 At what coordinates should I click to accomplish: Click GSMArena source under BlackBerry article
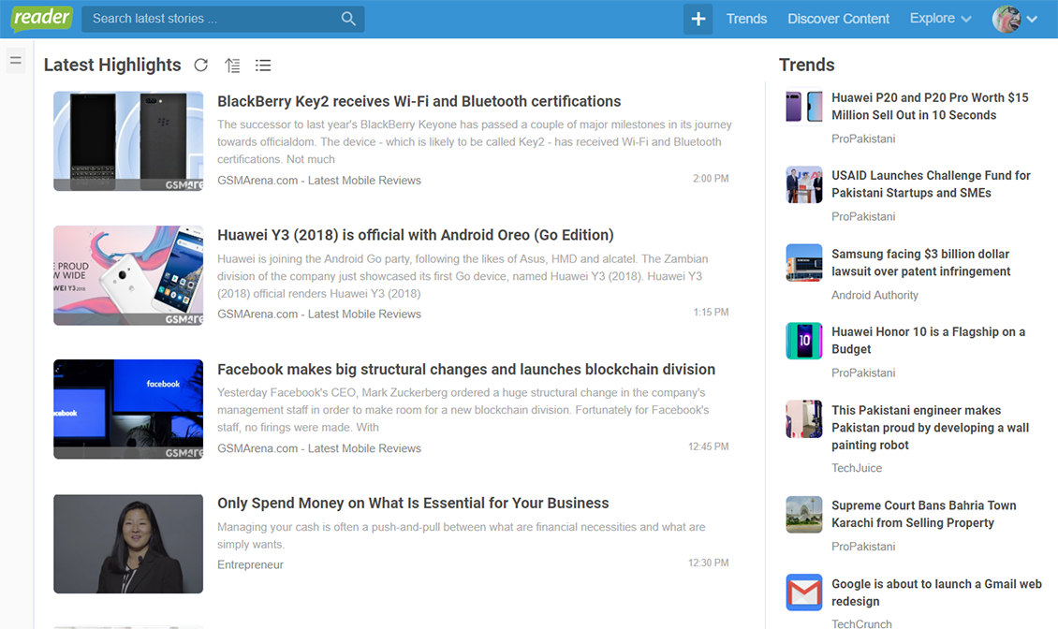(319, 181)
